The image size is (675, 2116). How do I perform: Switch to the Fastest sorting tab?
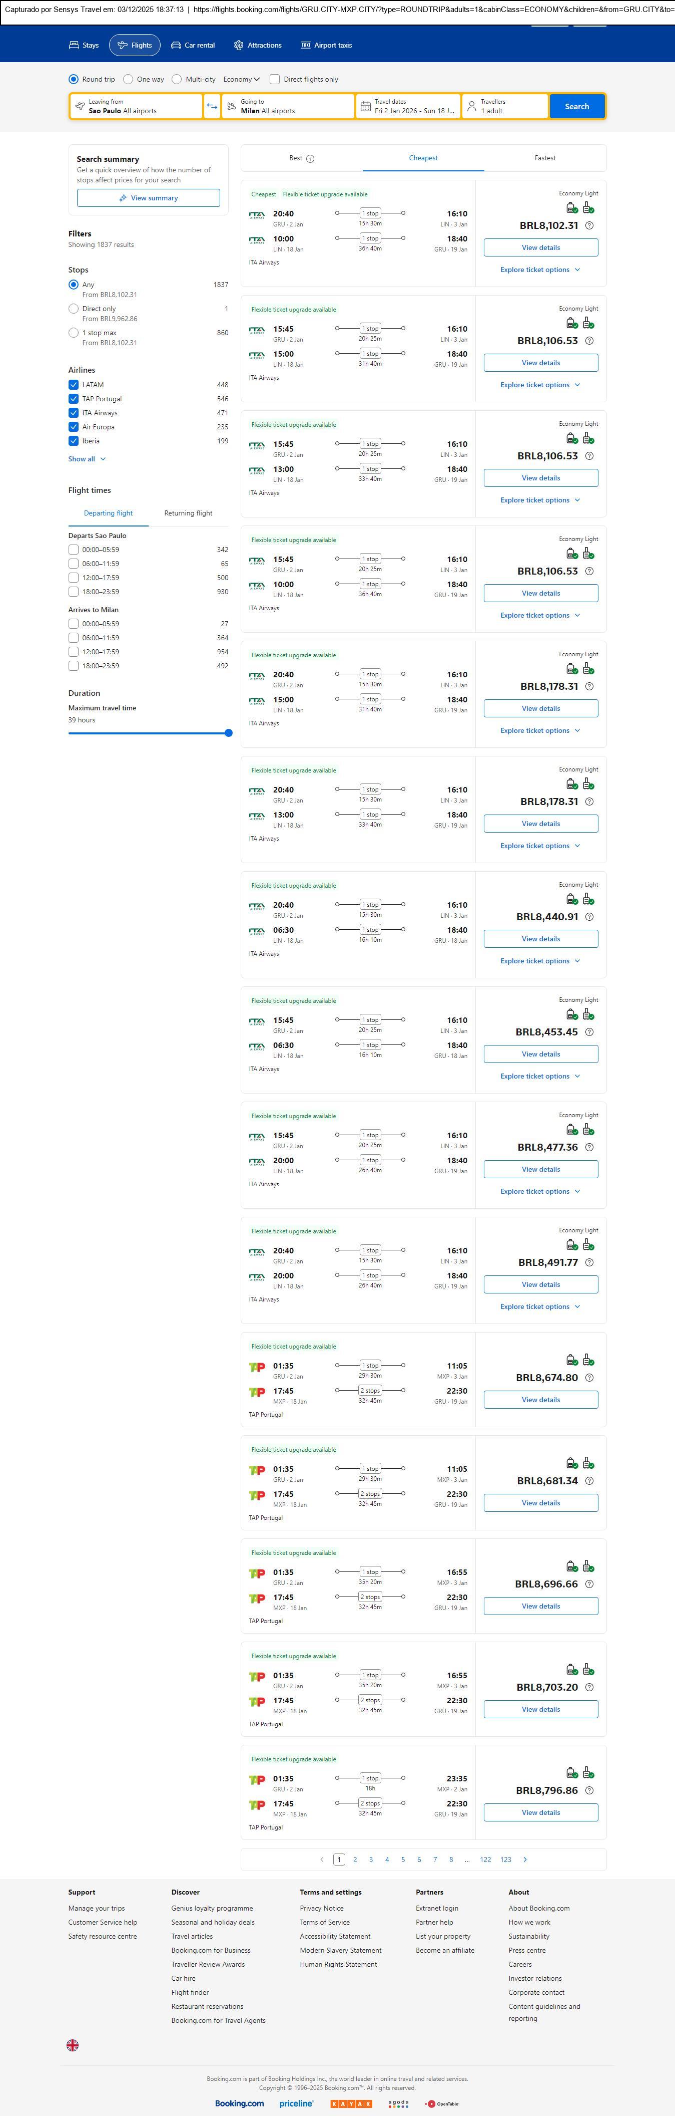click(544, 158)
